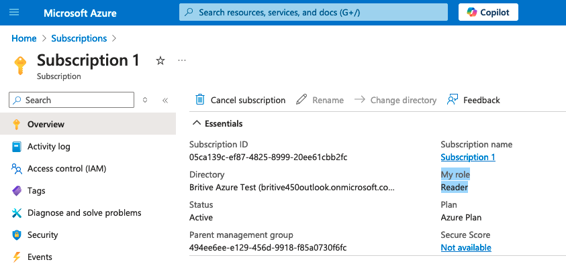566x268 pixels.
Task: Click the Subscription ID label
Action: coord(218,145)
